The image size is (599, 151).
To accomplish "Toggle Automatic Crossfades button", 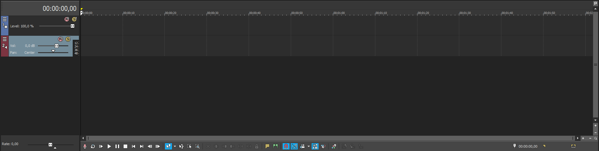I will (294, 146).
